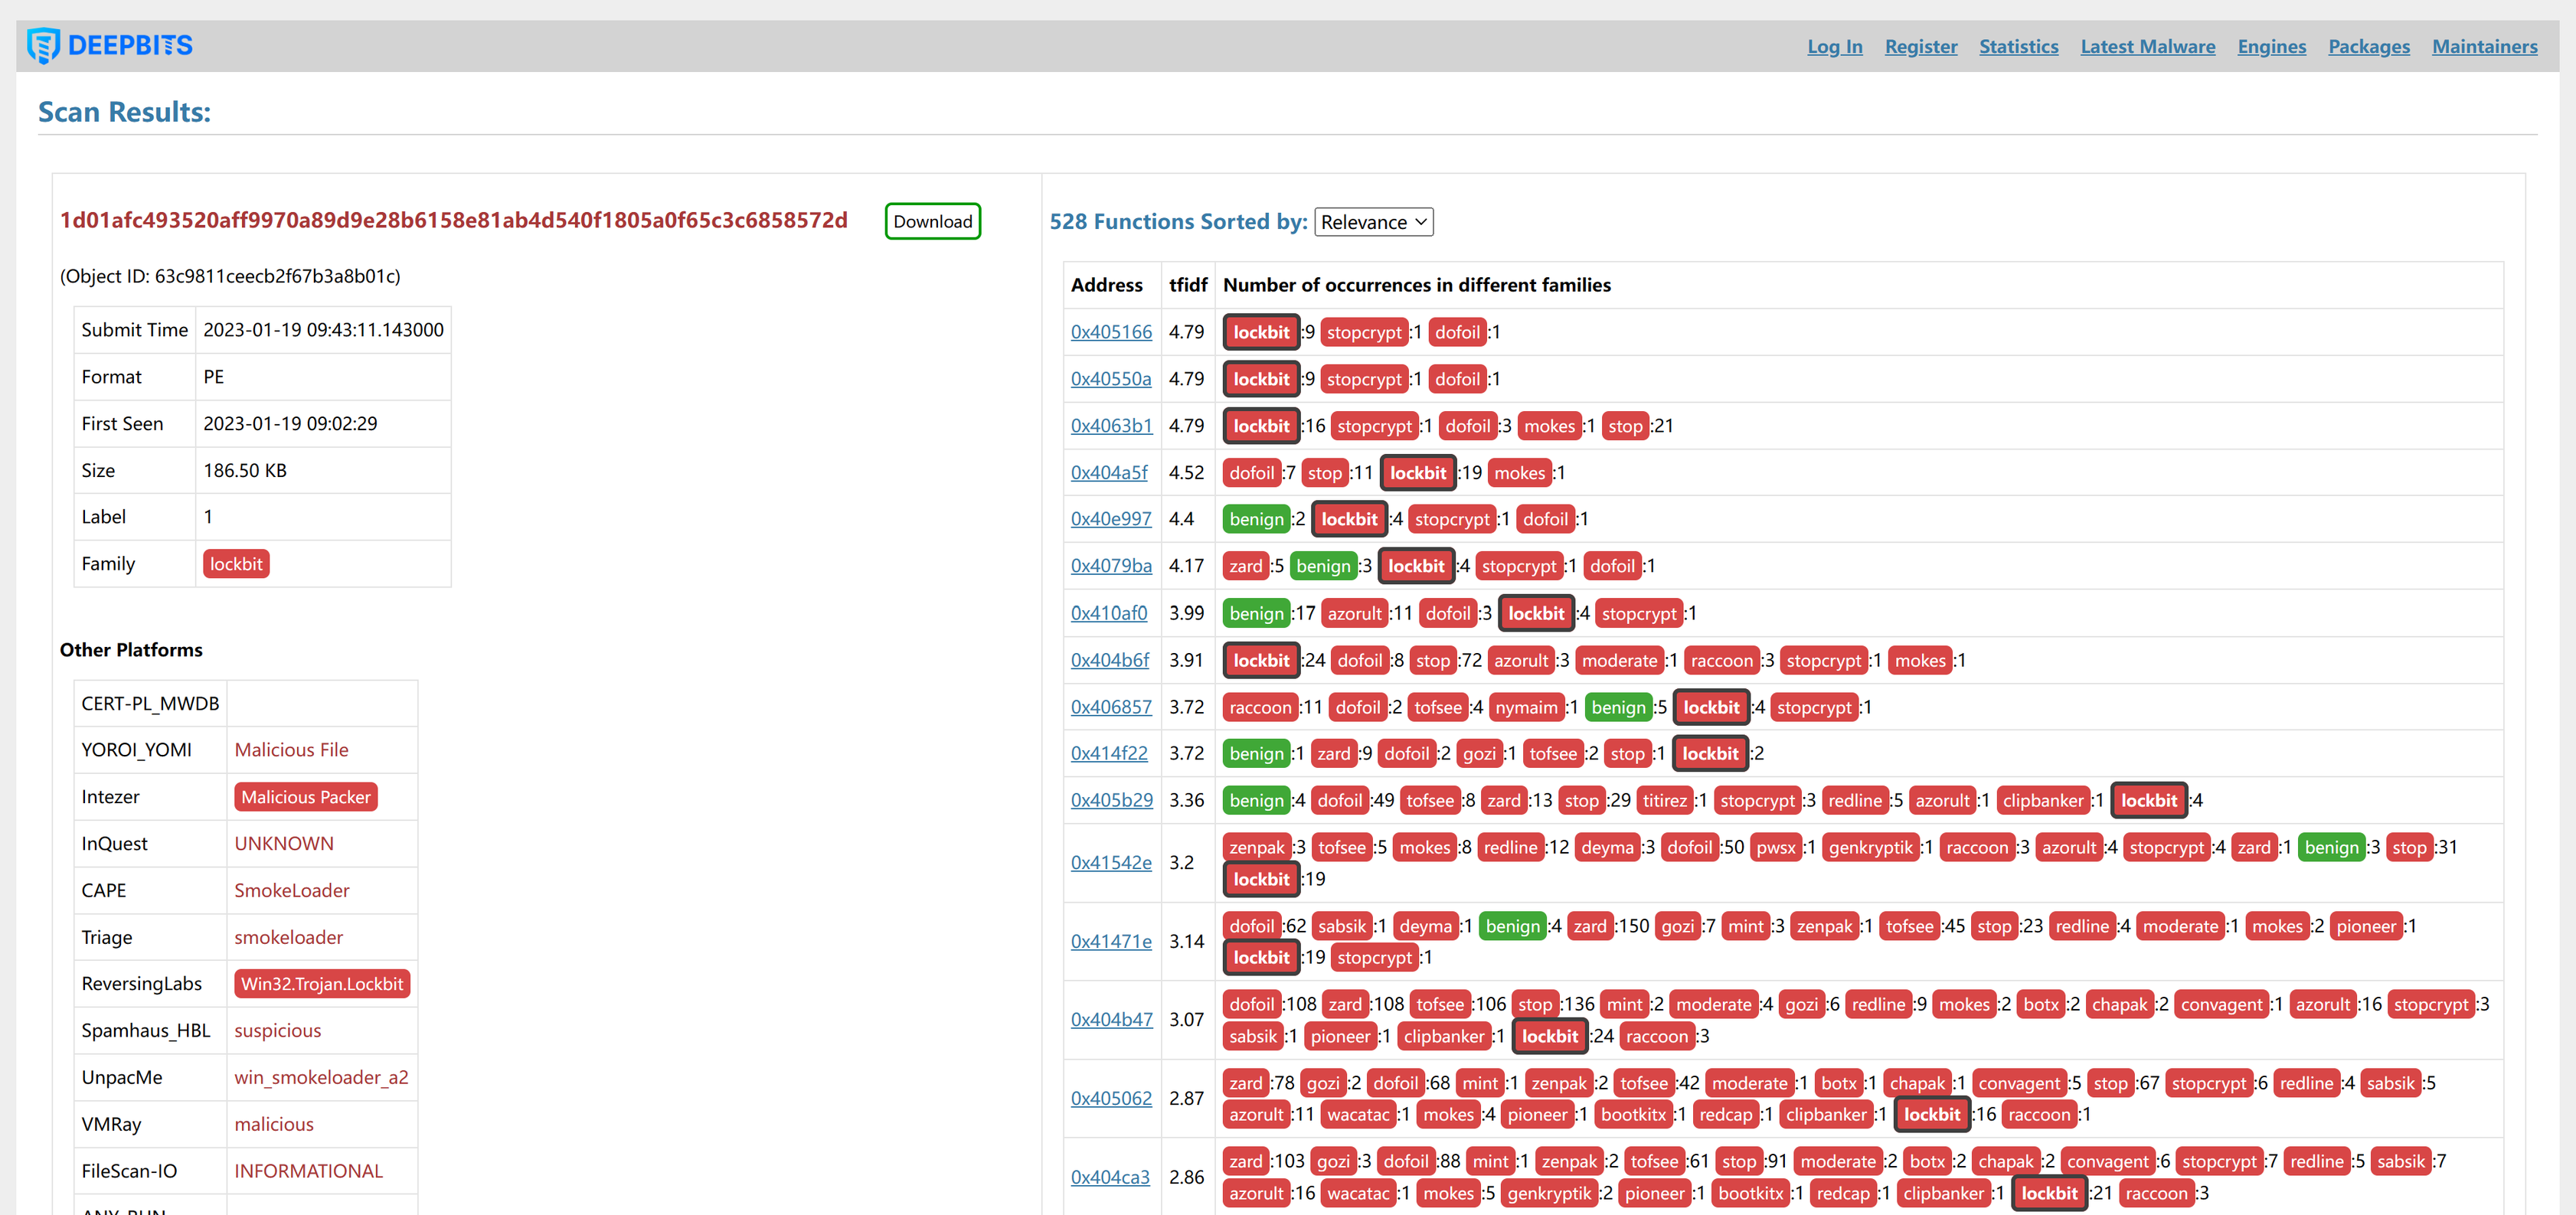Click the wacatac tag in row 0x404ca3

1358,1193
